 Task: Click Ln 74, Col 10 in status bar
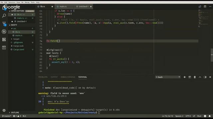tap(167, 116)
